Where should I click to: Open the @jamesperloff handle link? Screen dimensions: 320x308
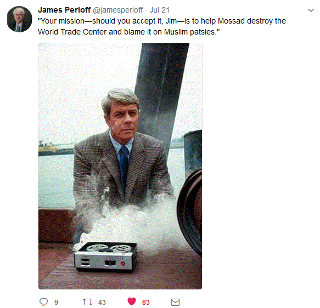(118, 10)
